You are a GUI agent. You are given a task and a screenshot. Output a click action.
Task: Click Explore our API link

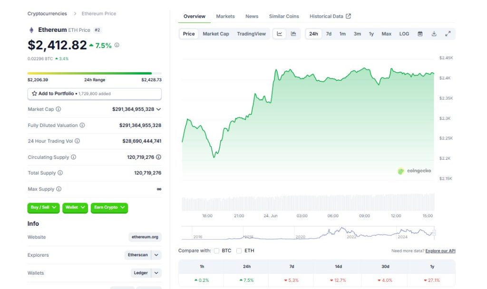coord(440,251)
